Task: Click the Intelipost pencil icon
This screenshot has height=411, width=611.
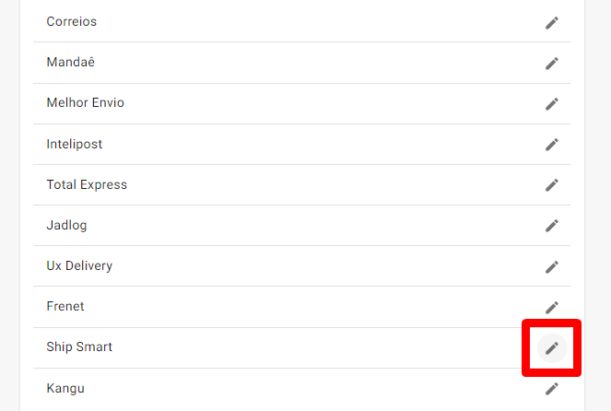Action: (551, 144)
